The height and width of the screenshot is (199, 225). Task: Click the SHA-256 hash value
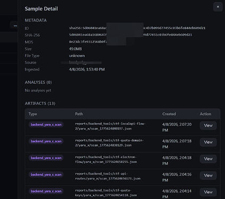(x=130, y=34)
